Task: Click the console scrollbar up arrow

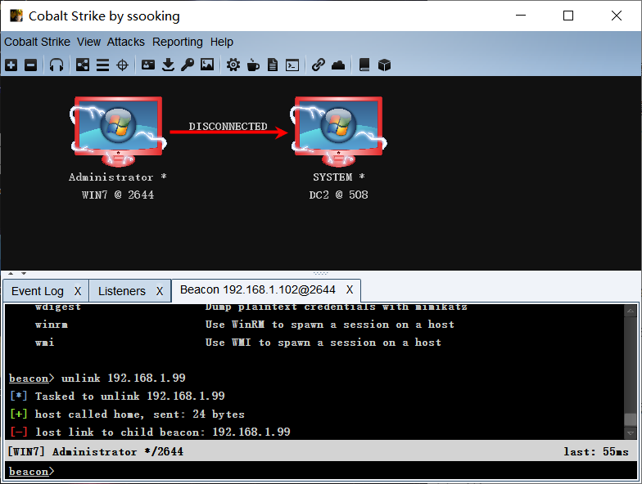Action: [x=631, y=311]
